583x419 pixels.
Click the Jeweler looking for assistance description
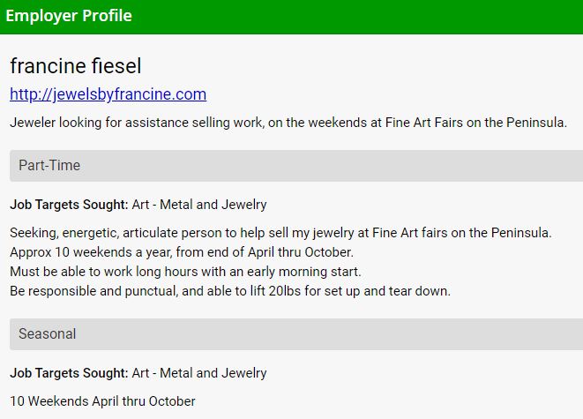coord(288,123)
